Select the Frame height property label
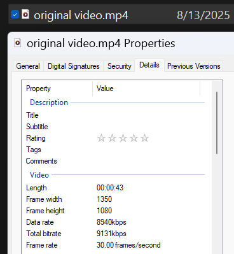Viewport: 234px width, 254px height. tap(45, 211)
